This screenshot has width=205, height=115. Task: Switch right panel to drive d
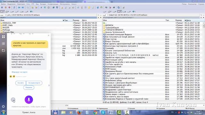110,11
